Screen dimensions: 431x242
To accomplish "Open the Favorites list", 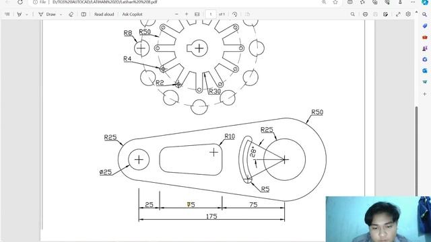I will click(362, 2).
